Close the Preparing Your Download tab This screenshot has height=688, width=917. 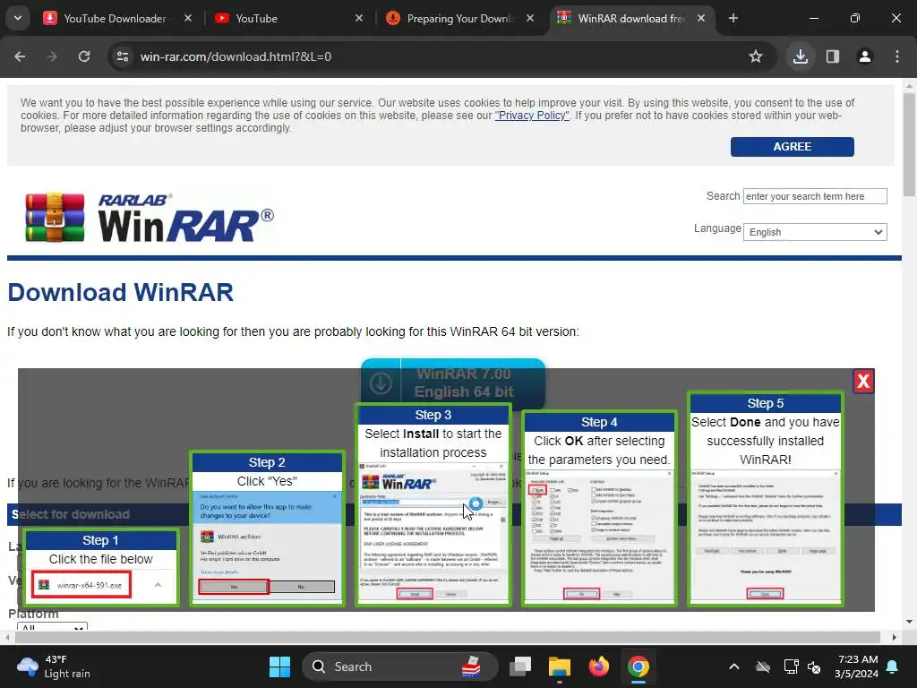pyautogui.click(x=530, y=18)
